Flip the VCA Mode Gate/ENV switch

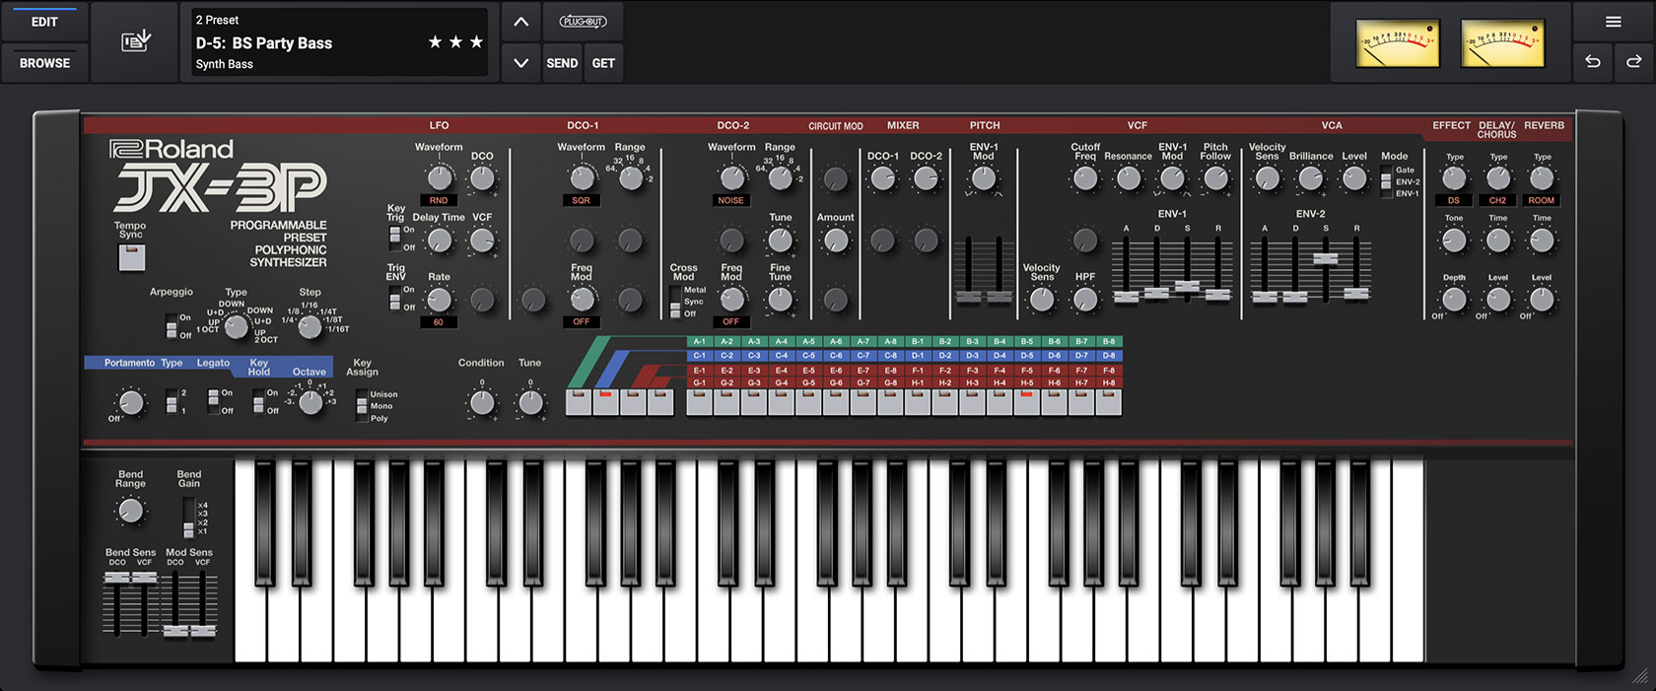1386,181
